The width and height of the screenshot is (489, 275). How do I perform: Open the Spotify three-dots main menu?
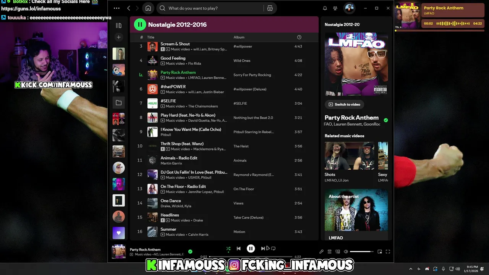pyautogui.click(x=117, y=8)
